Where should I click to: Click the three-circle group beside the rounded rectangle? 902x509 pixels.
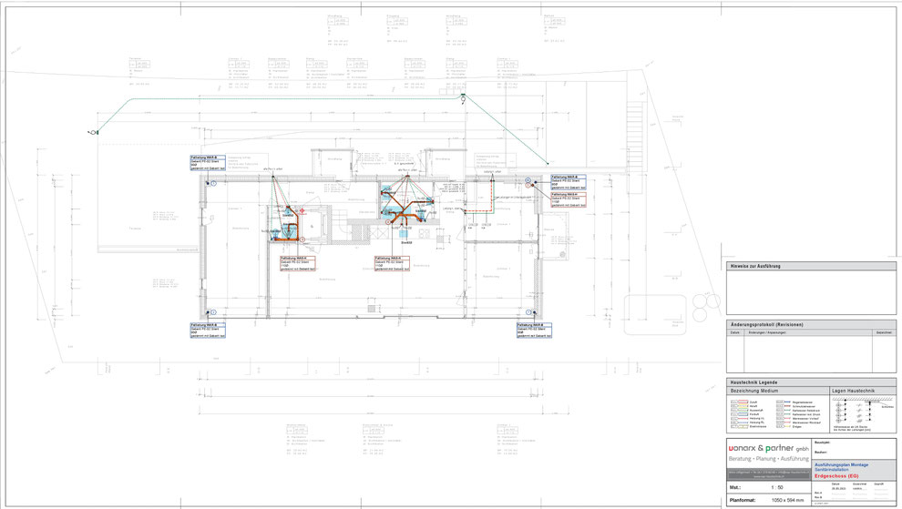click(x=705, y=307)
